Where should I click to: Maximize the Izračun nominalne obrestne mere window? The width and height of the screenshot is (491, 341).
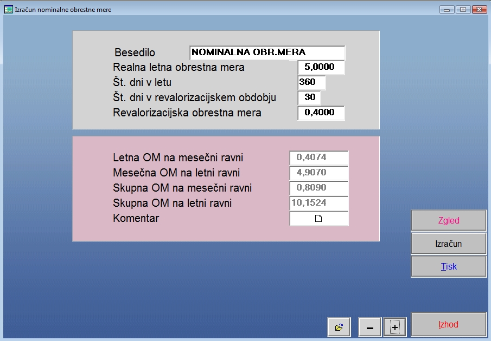tap(463, 9)
